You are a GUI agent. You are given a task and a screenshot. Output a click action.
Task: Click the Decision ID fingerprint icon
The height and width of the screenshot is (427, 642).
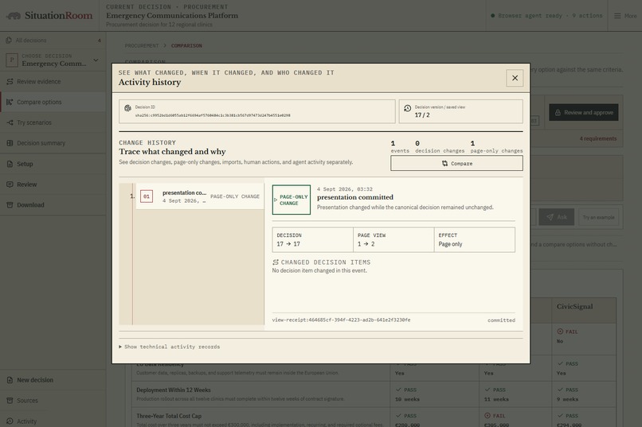click(x=127, y=108)
